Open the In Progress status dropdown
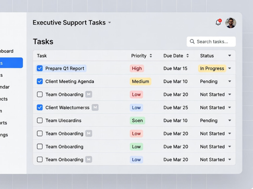The height and width of the screenshot is (189, 253). [230, 68]
